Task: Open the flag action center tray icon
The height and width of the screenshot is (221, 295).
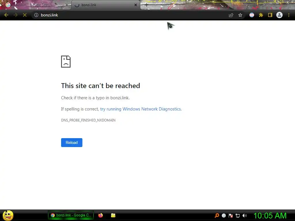Action: point(231,215)
